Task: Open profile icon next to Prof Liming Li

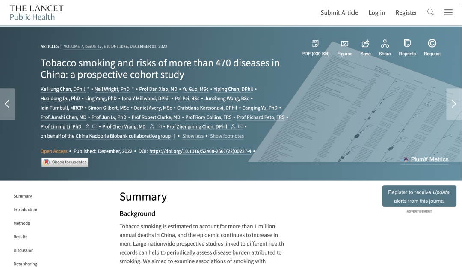Action: pos(87,126)
